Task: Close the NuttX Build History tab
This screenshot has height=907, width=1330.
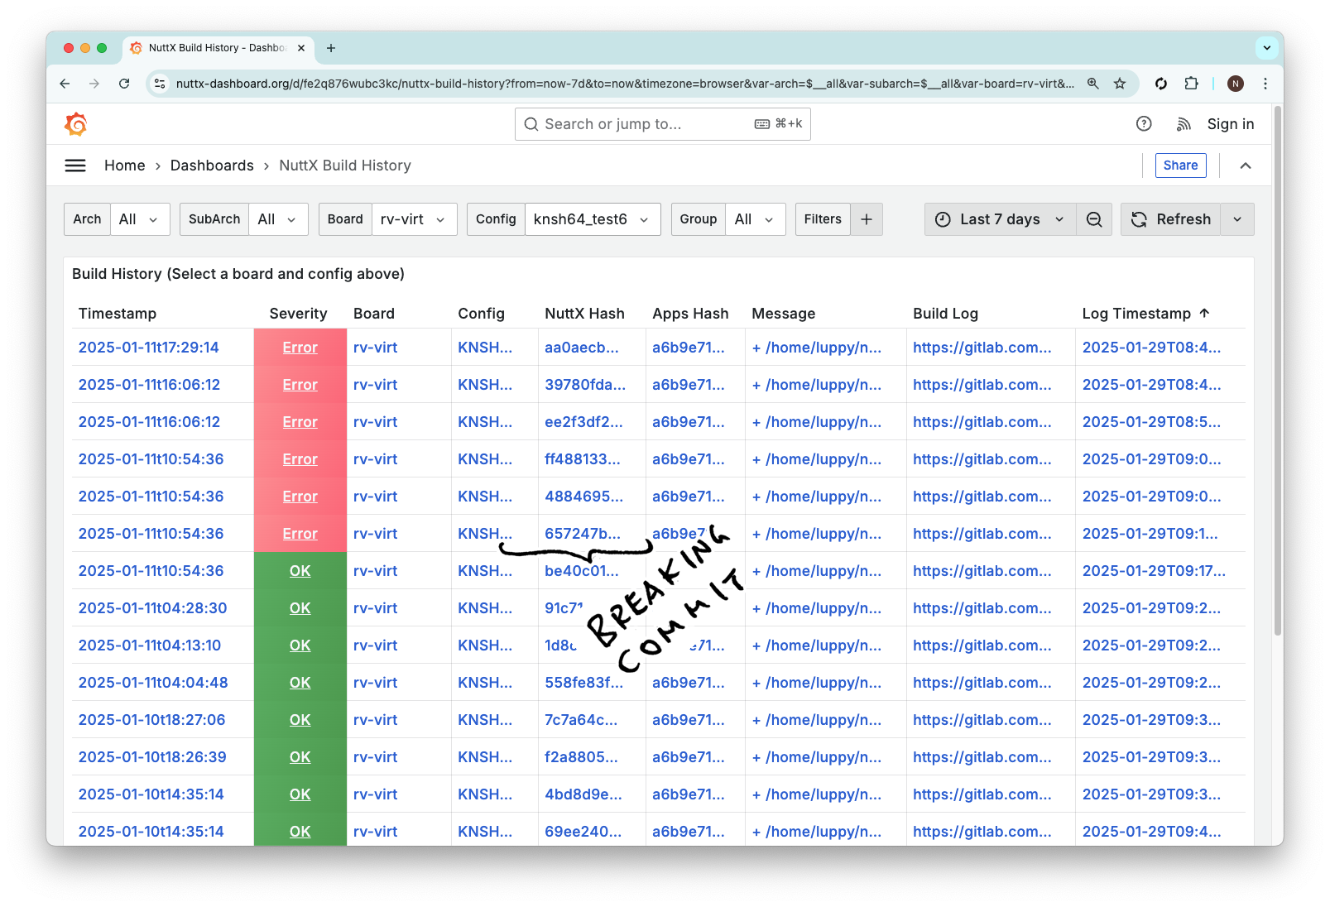Action: point(301,48)
